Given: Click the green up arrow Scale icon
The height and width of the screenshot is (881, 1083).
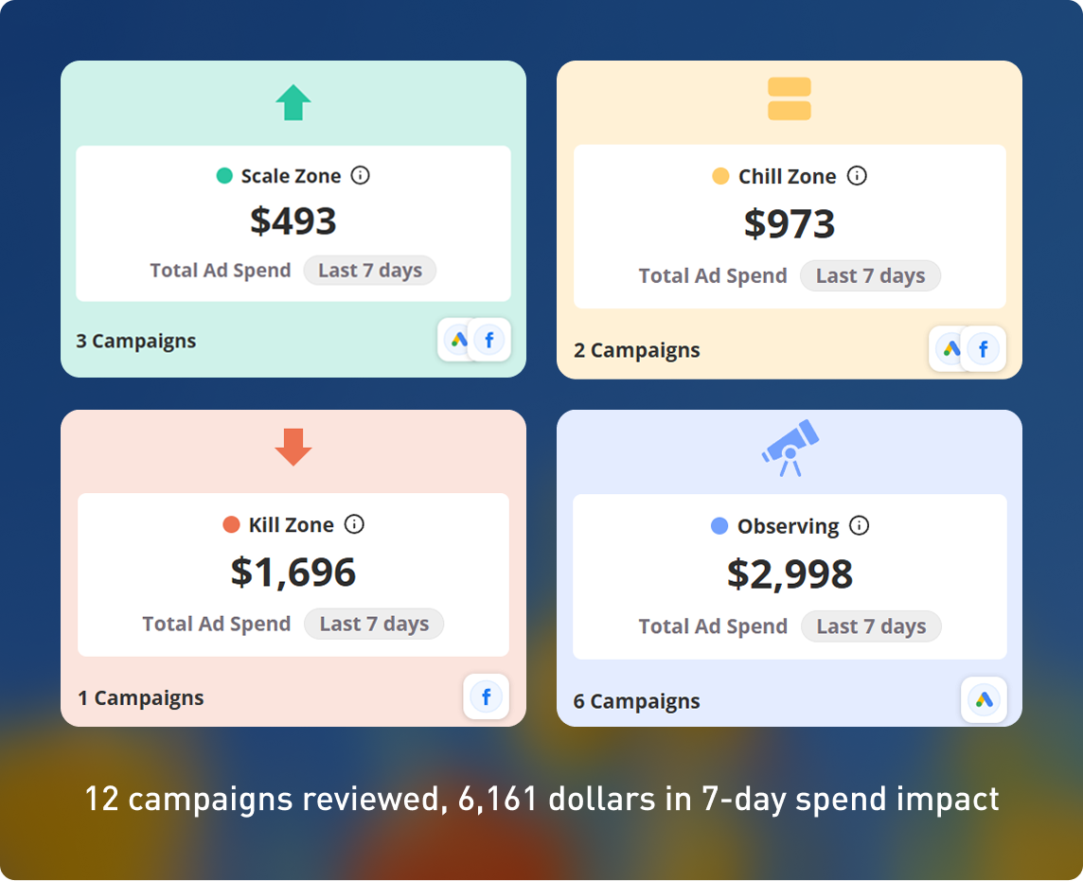Looking at the screenshot, I should point(293,102).
